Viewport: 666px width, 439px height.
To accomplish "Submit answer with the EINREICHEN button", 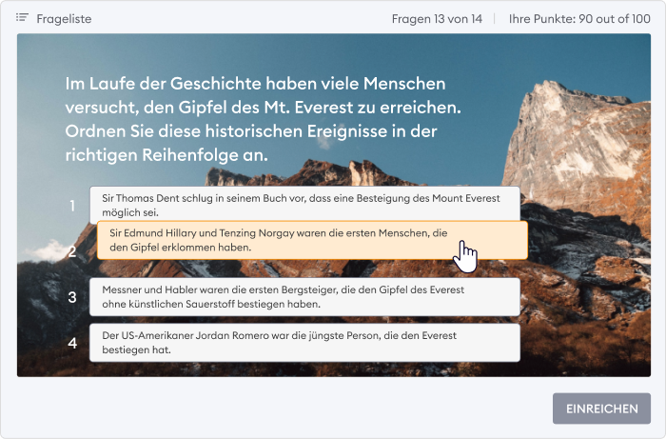I will pyautogui.click(x=601, y=409).
